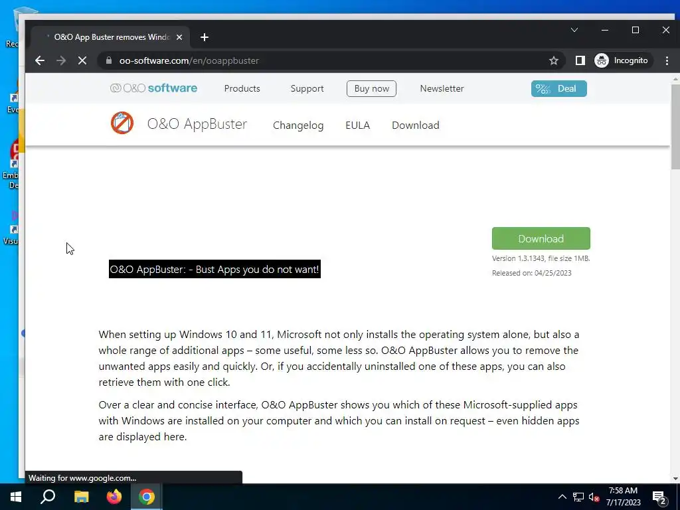
Task: Open Windows search from the taskbar
Action: point(48,497)
